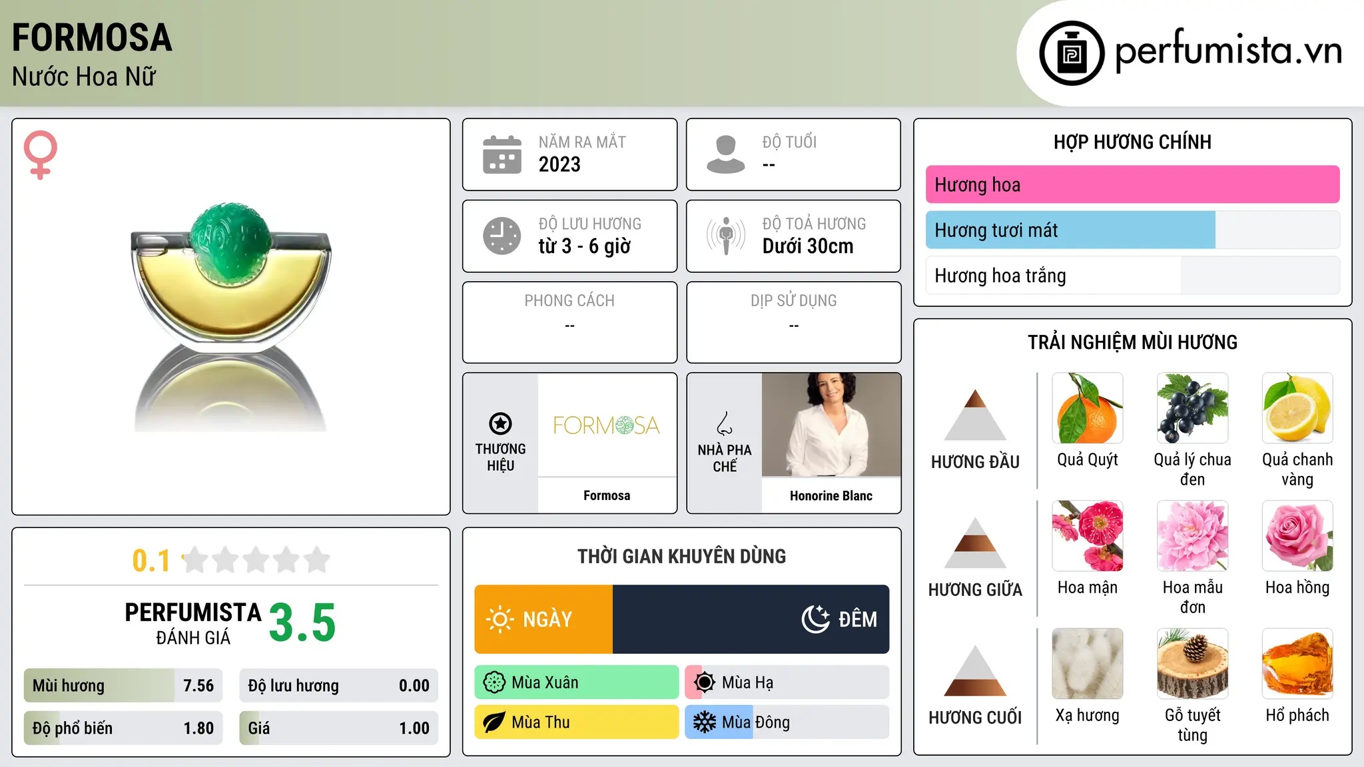
Task: Click the sillage icon beside Độ toả hương
Action: point(726,236)
